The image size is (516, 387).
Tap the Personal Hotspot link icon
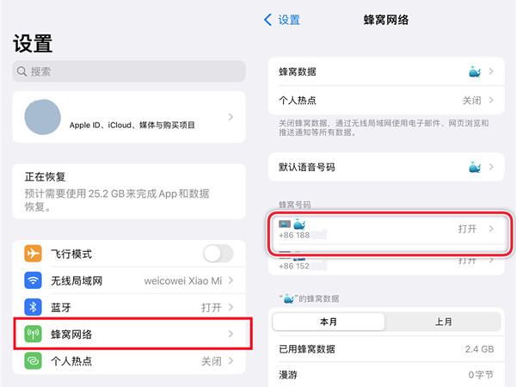[34, 361]
